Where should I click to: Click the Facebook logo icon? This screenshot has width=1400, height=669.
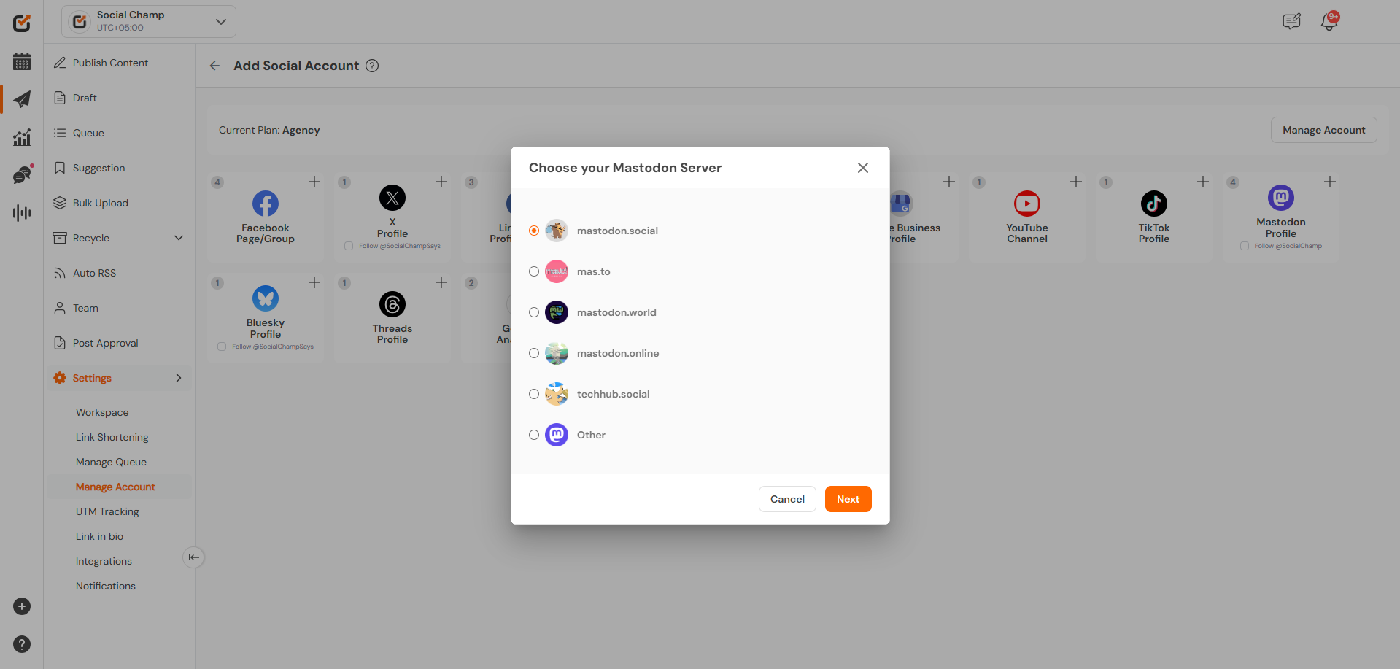(266, 204)
